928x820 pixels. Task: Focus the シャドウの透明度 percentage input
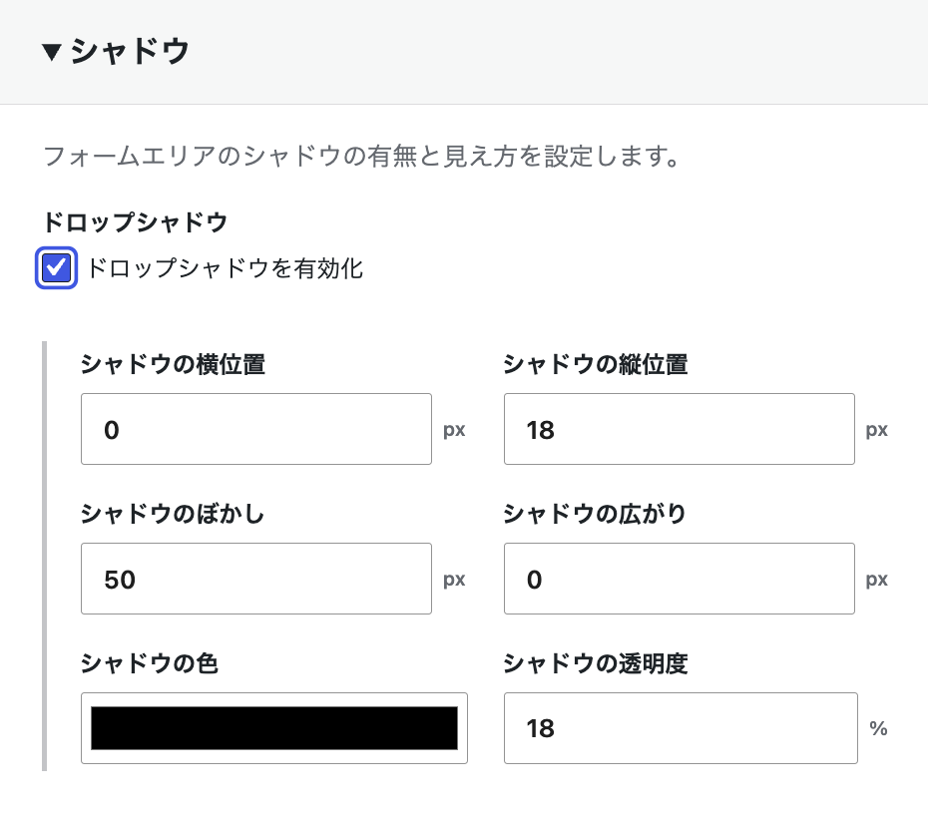[681, 728]
